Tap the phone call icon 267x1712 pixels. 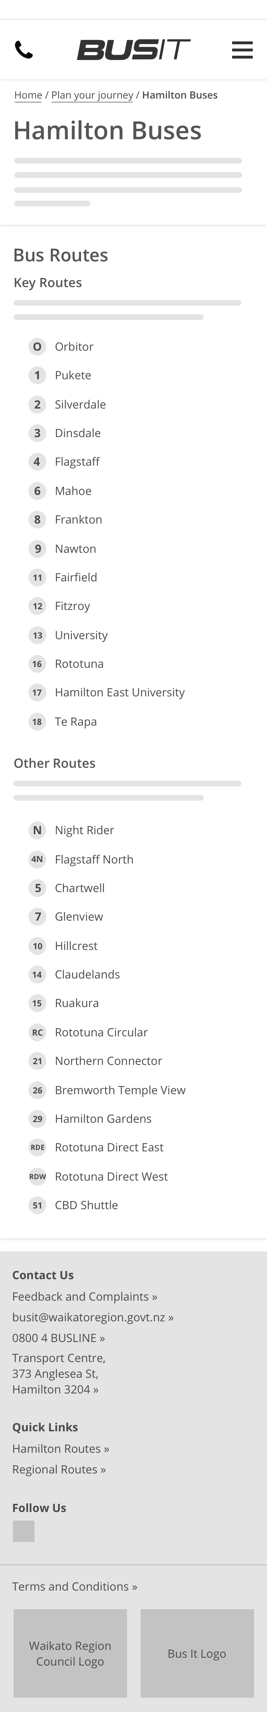tap(24, 50)
